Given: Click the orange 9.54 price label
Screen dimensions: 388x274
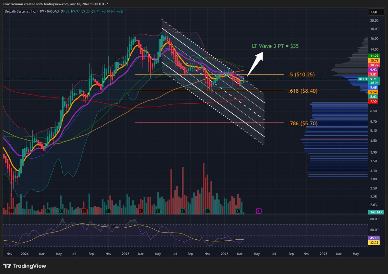Looking at the screenshot, I should point(374,92).
